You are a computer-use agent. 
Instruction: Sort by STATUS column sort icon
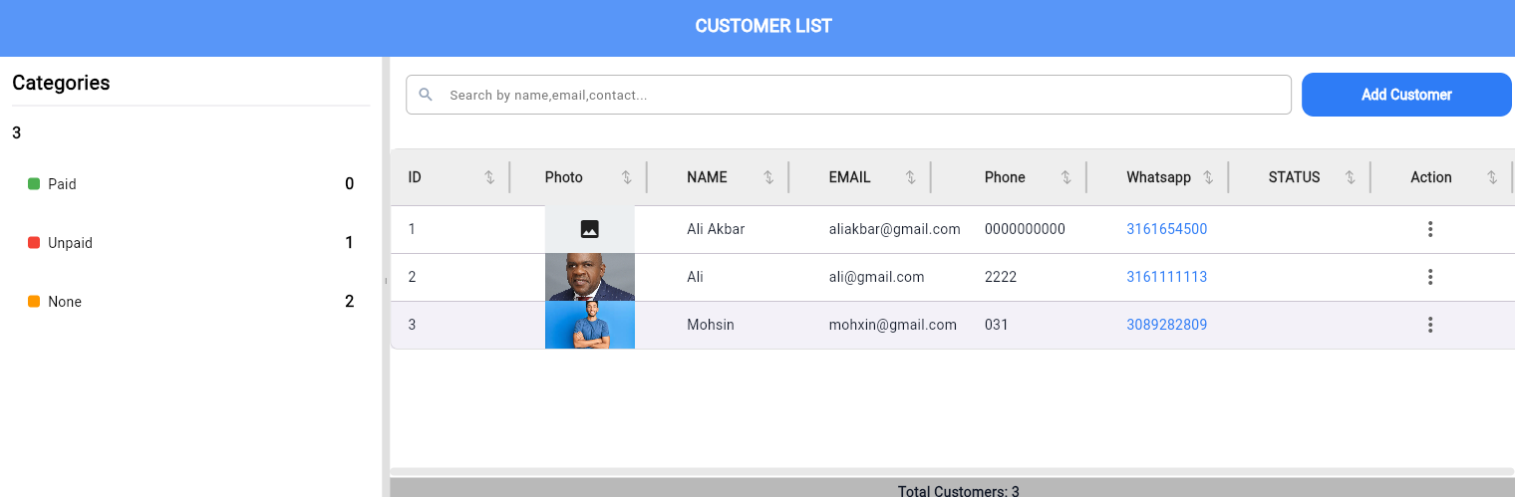(x=1350, y=177)
